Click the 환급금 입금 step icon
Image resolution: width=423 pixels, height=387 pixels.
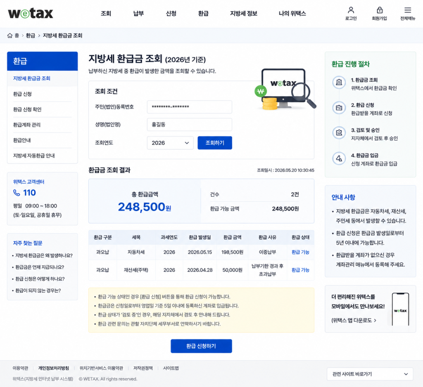click(x=339, y=158)
